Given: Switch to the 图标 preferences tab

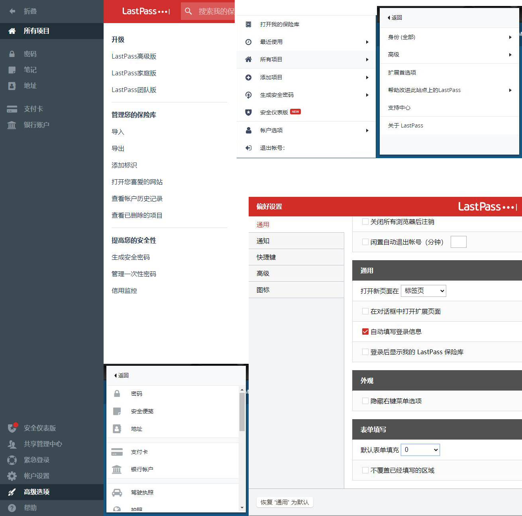Looking at the screenshot, I should tap(296, 290).
